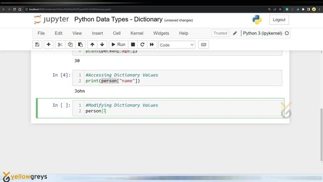Click the unsaved changes status text
The width and height of the screenshot is (323, 182).
pyautogui.click(x=179, y=20)
